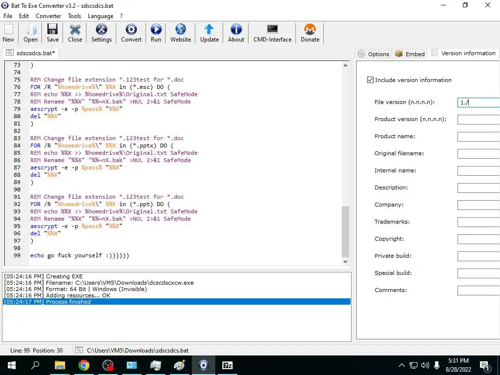Click code line 92 with *.ppt loop

click(x=100, y=204)
